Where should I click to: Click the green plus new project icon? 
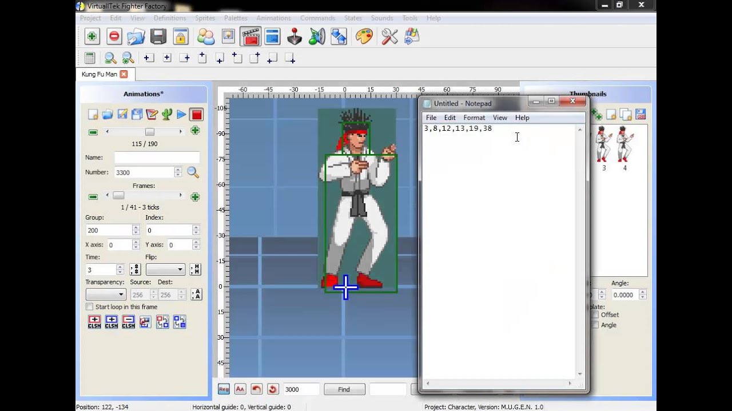tap(91, 37)
